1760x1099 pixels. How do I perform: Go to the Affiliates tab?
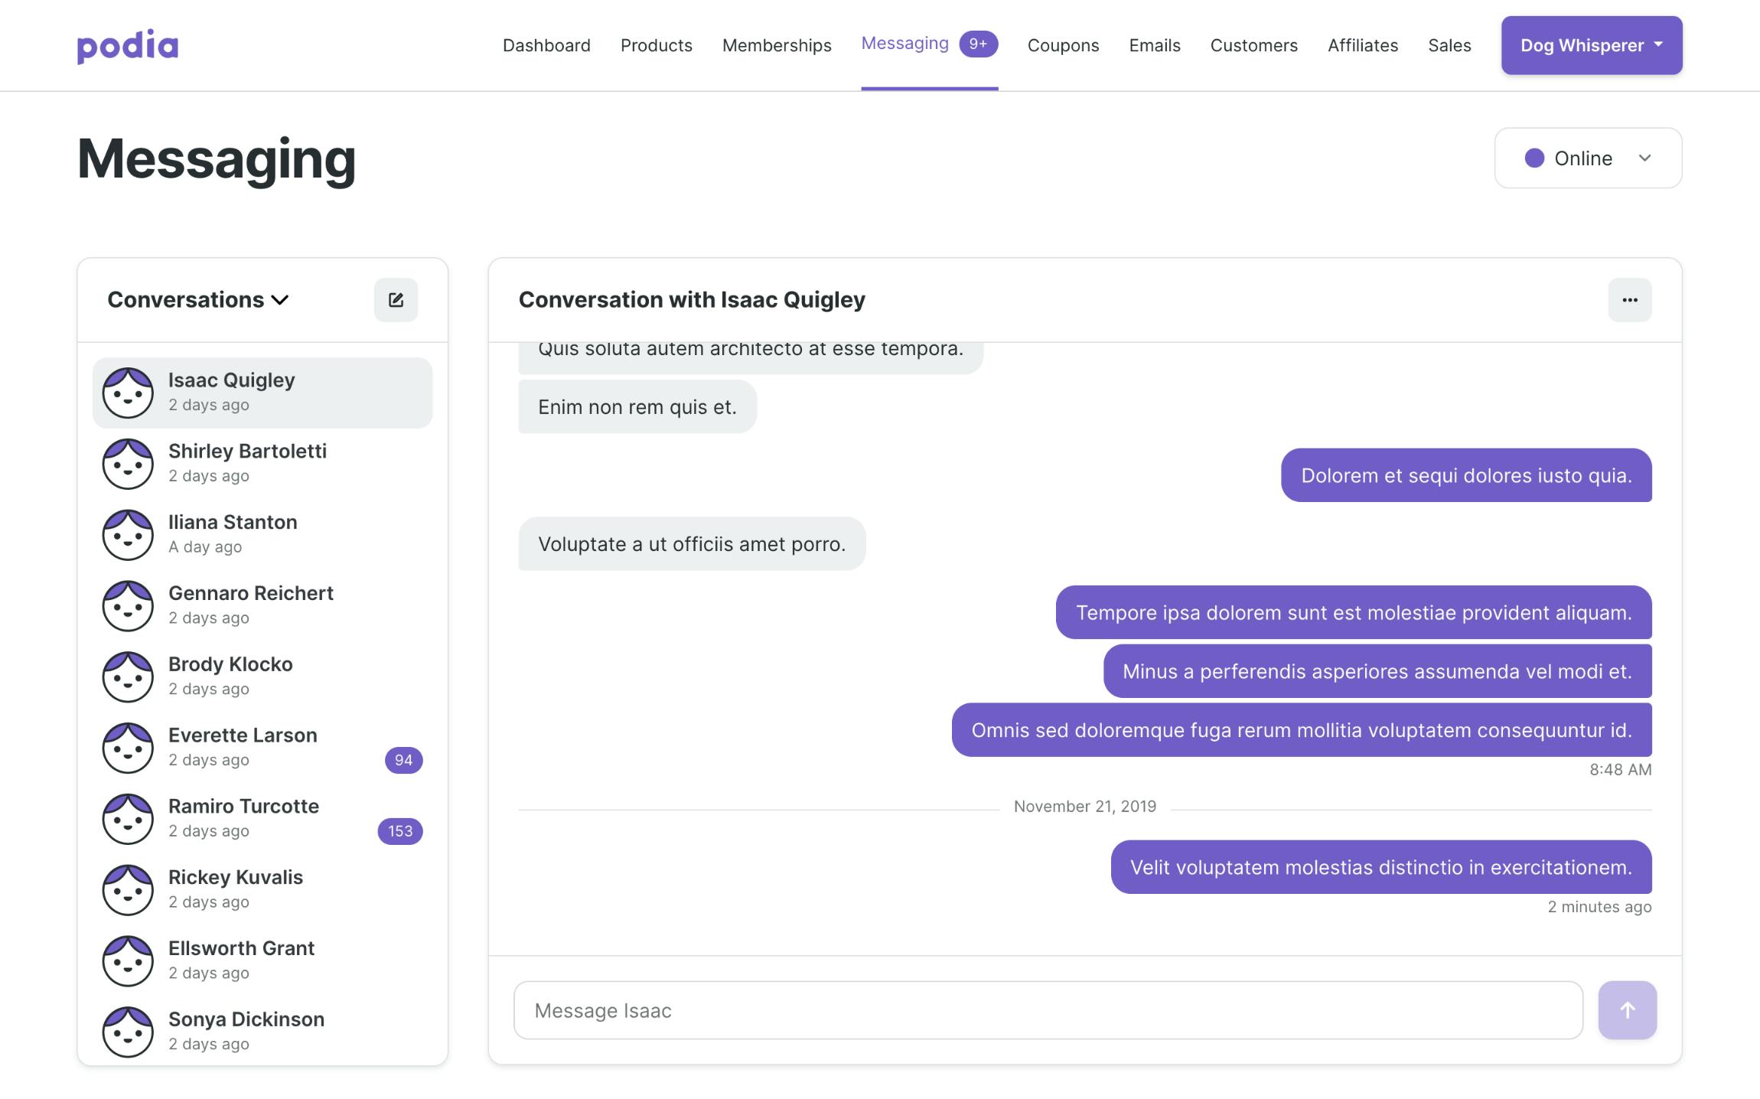click(x=1363, y=45)
